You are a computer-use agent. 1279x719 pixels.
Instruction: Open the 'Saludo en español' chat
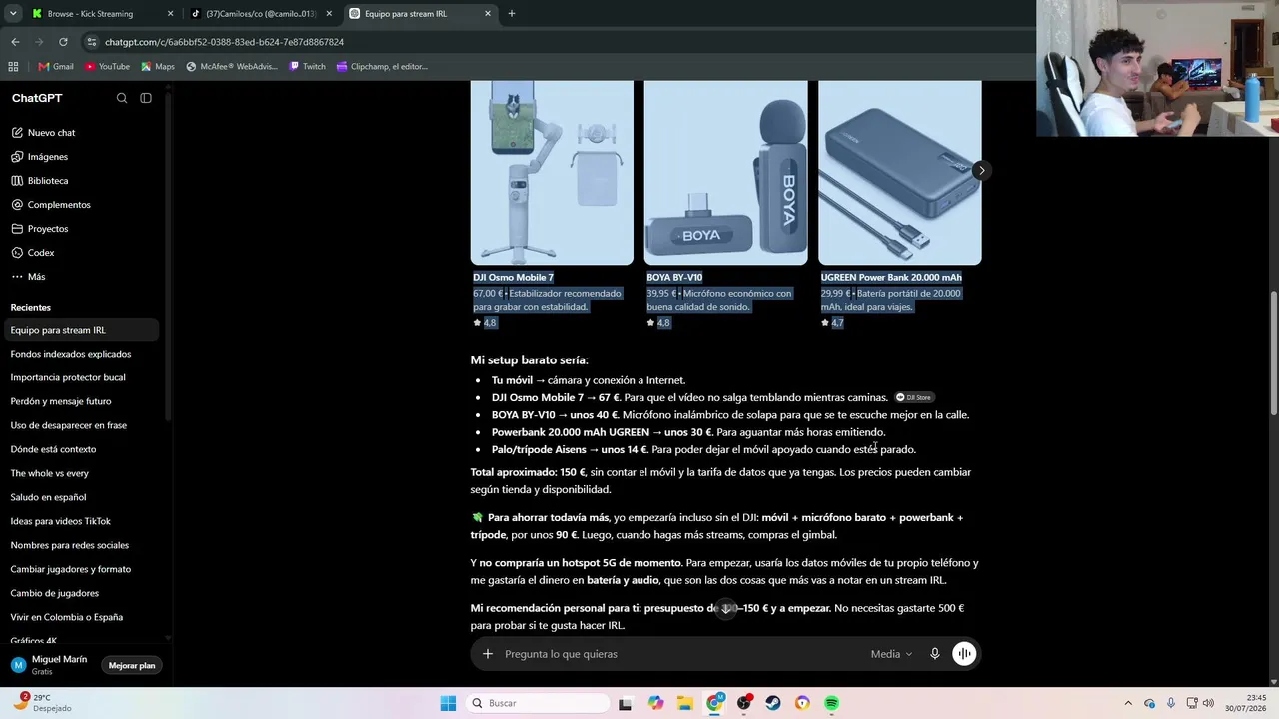pos(80,497)
